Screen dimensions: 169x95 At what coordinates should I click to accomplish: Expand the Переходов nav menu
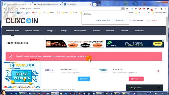click(111, 31)
